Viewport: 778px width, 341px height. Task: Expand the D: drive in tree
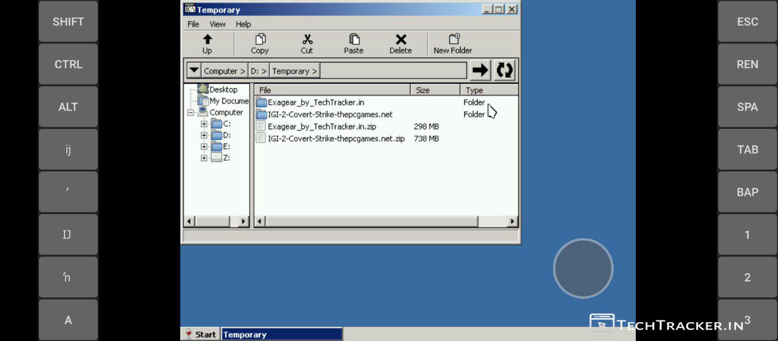[204, 135]
